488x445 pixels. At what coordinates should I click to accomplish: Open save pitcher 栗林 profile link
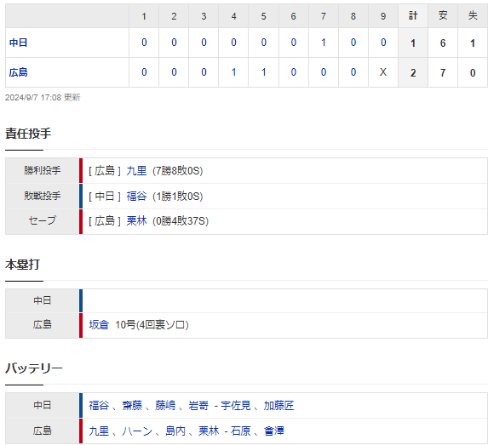pyautogui.click(x=136, y=221)
